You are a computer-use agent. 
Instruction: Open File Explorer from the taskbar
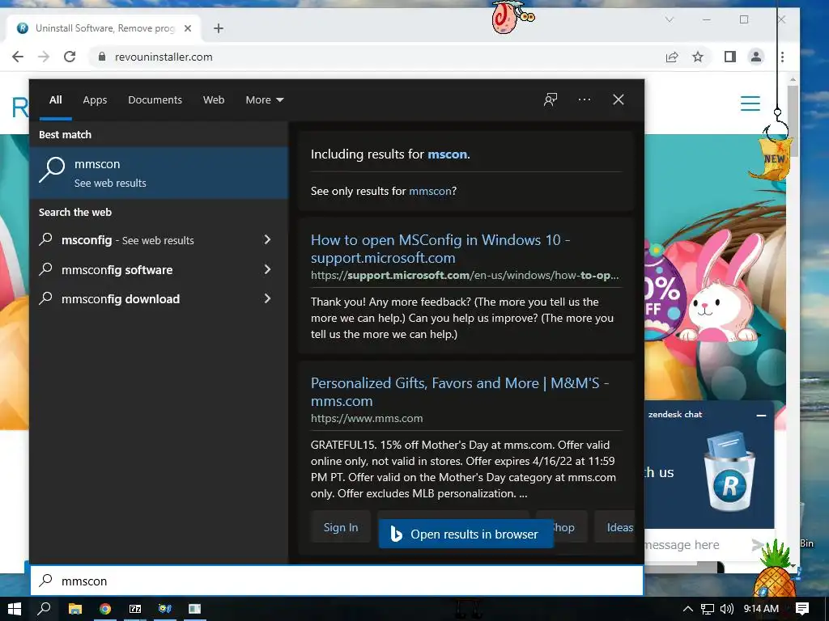pos(75,609)
